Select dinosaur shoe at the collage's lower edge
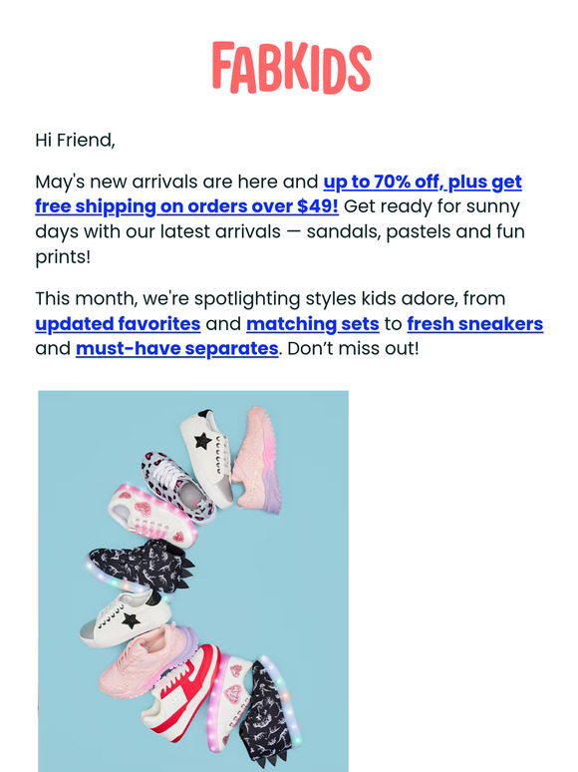 pos(270,714)
